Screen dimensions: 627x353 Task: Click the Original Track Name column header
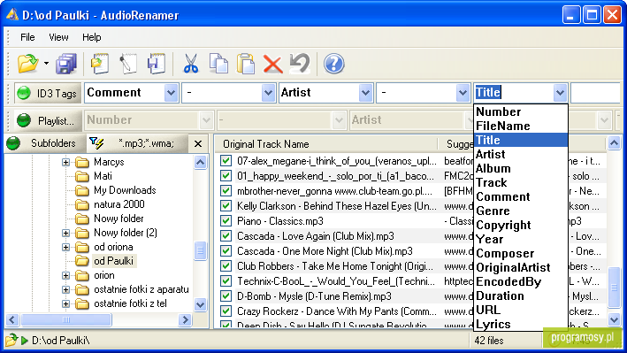point(325,144)
